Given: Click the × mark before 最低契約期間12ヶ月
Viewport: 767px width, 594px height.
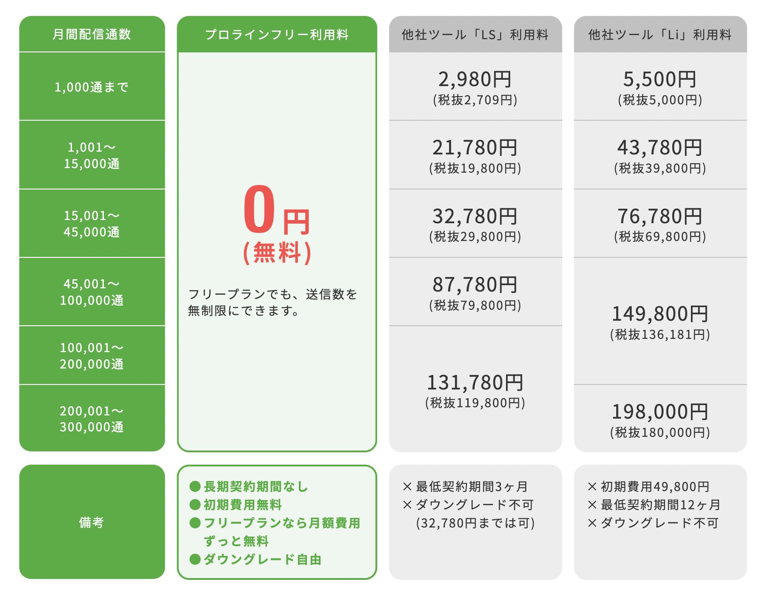Looking at the screenshot, I should pos(592,505).
